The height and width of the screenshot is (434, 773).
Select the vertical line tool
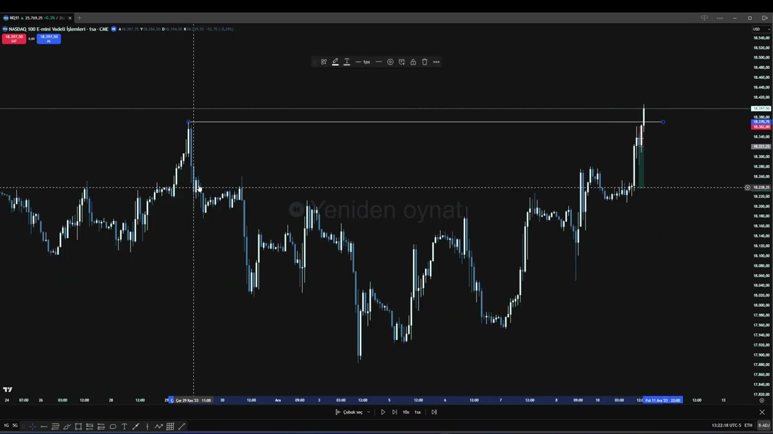pyautogui.click(x=147, y=427)
